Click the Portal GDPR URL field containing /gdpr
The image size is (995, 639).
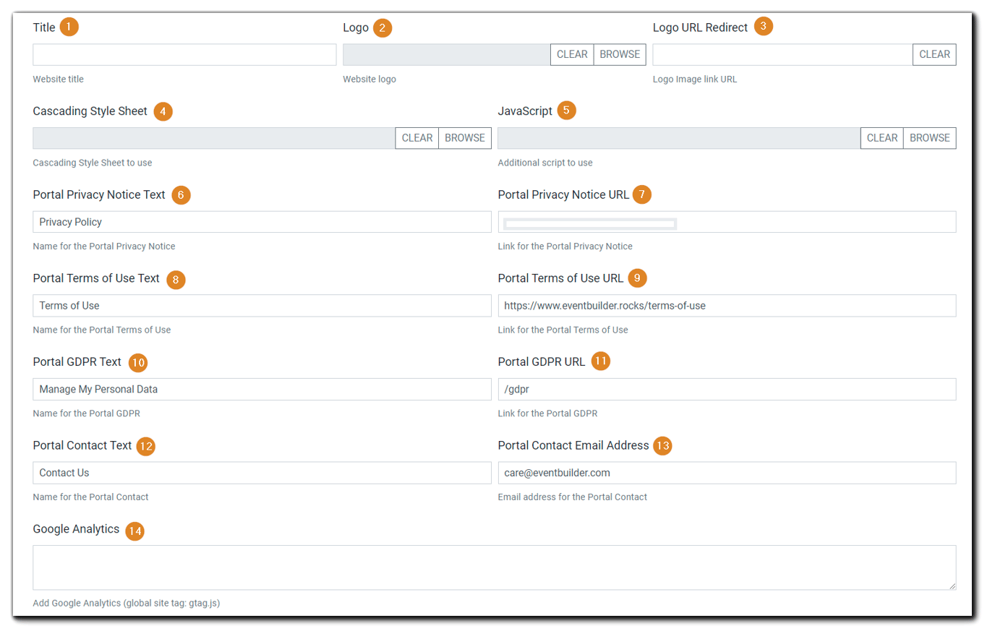pyautogui.click(x=726, y=389)
